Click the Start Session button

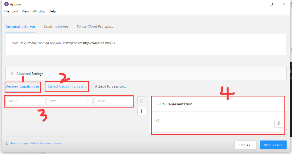[273, 145]
